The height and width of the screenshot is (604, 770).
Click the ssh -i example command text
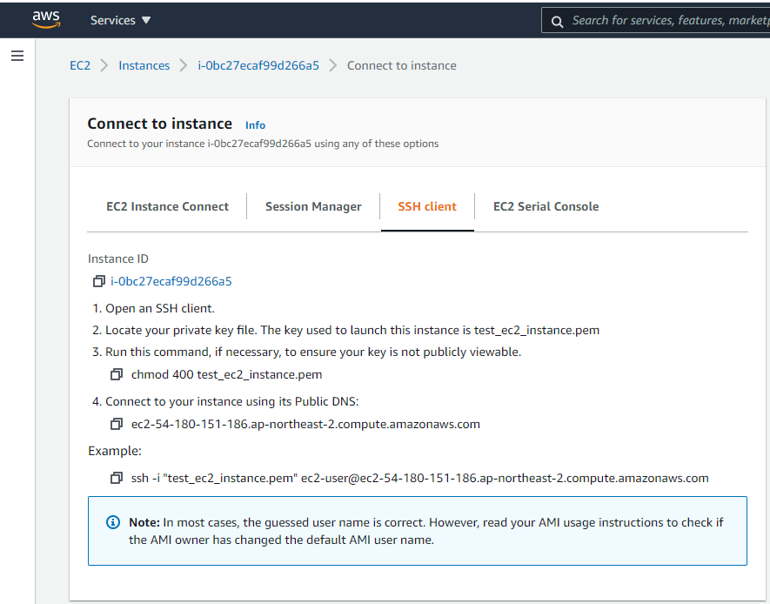[420, 479]
